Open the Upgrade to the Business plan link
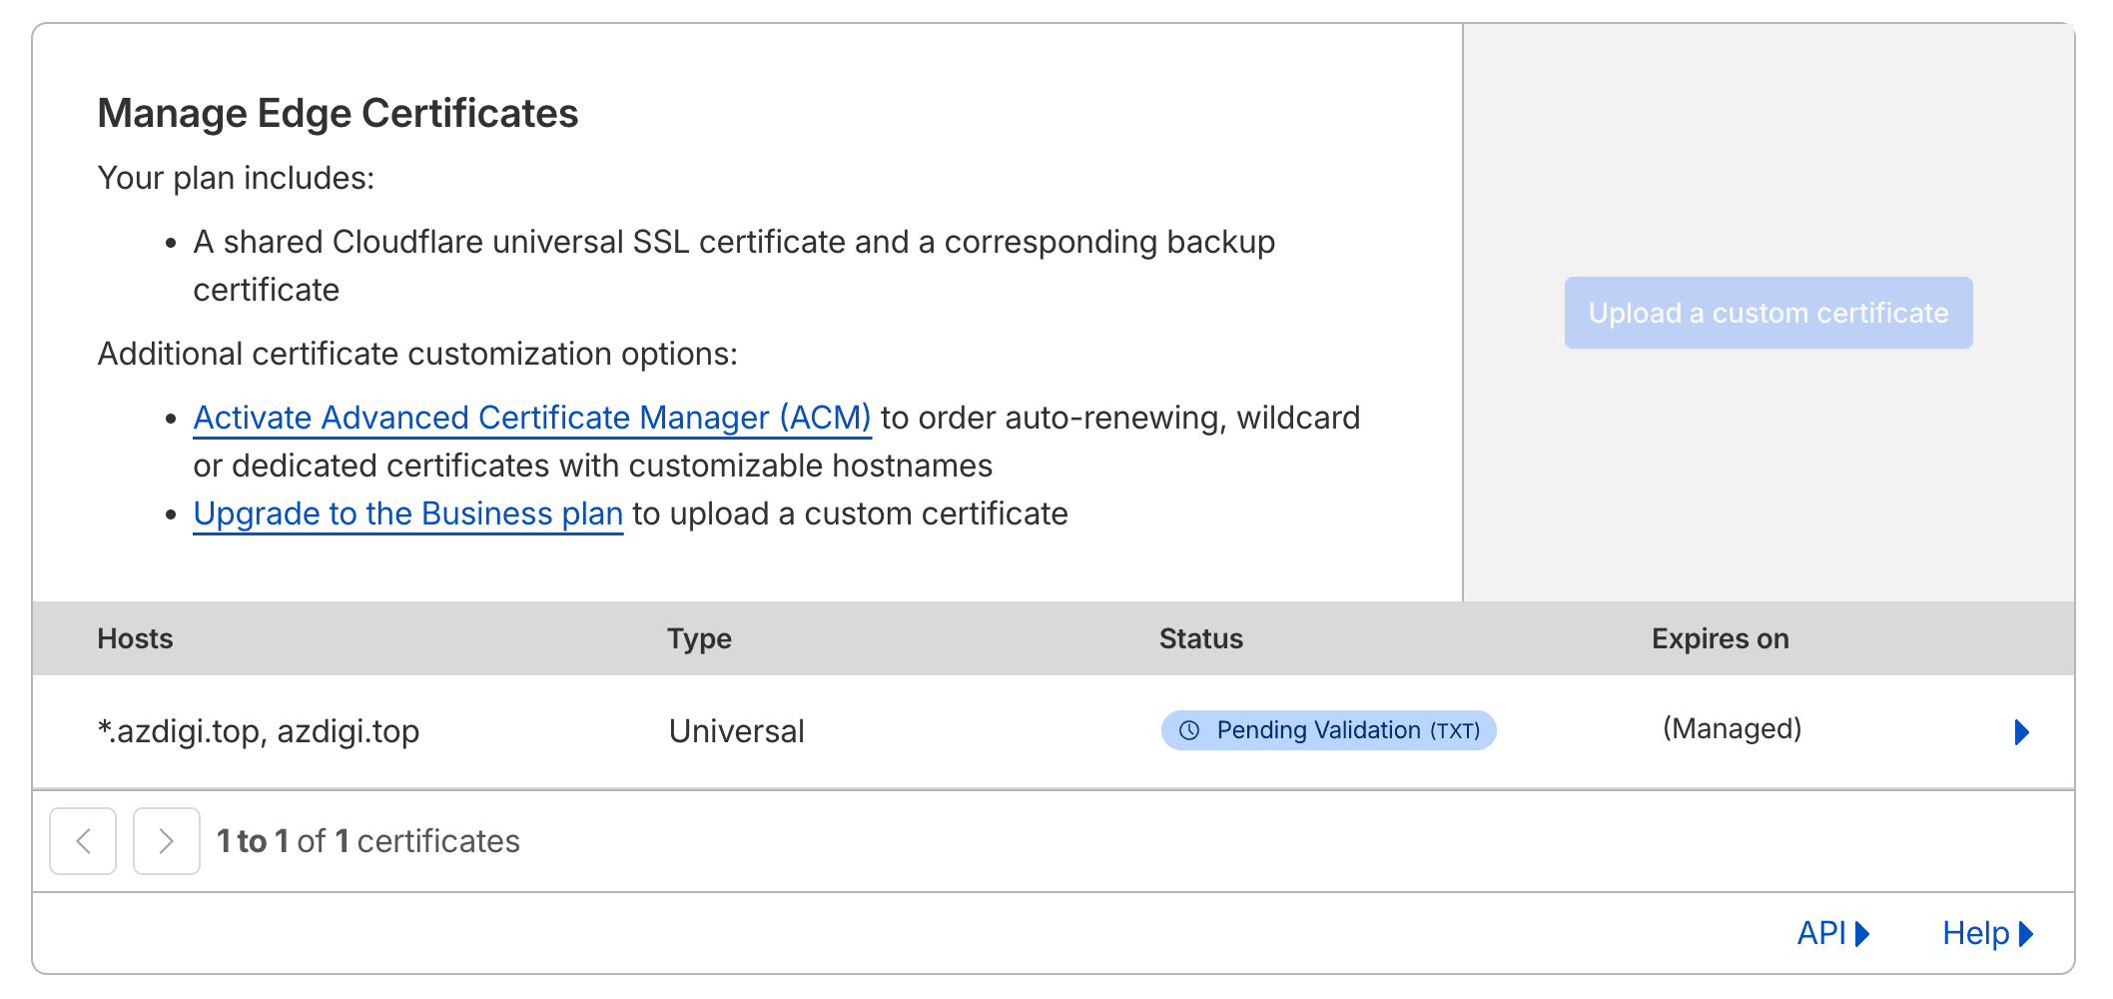Image resolution: width=2113 pixels, height=999 pixels. (407, 513)
